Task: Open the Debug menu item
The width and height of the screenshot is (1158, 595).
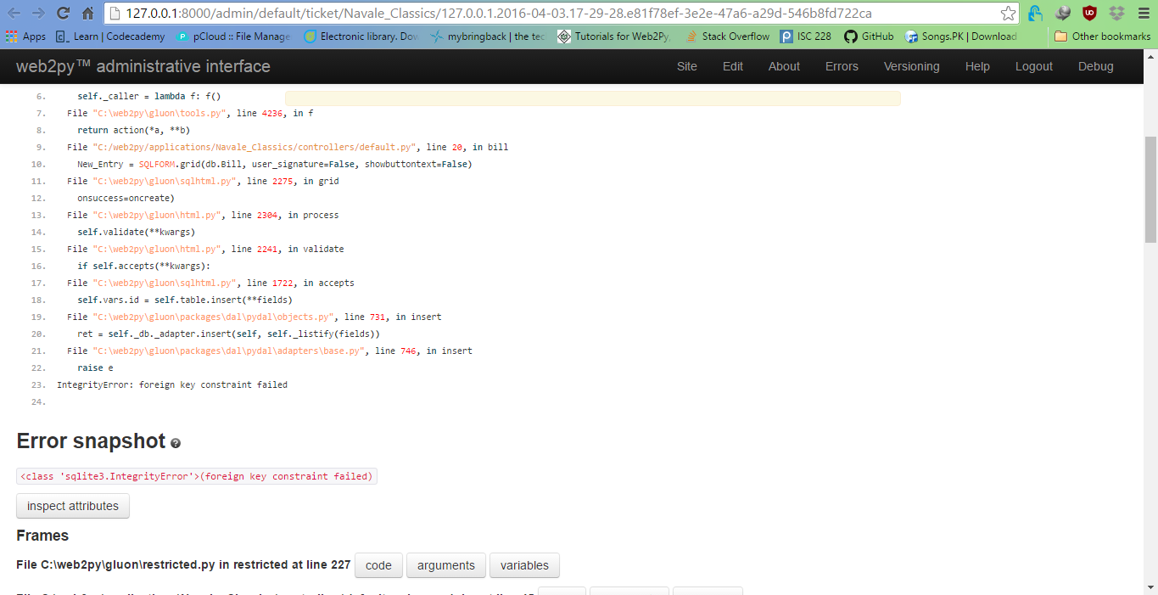Action: click(1096, 66)
